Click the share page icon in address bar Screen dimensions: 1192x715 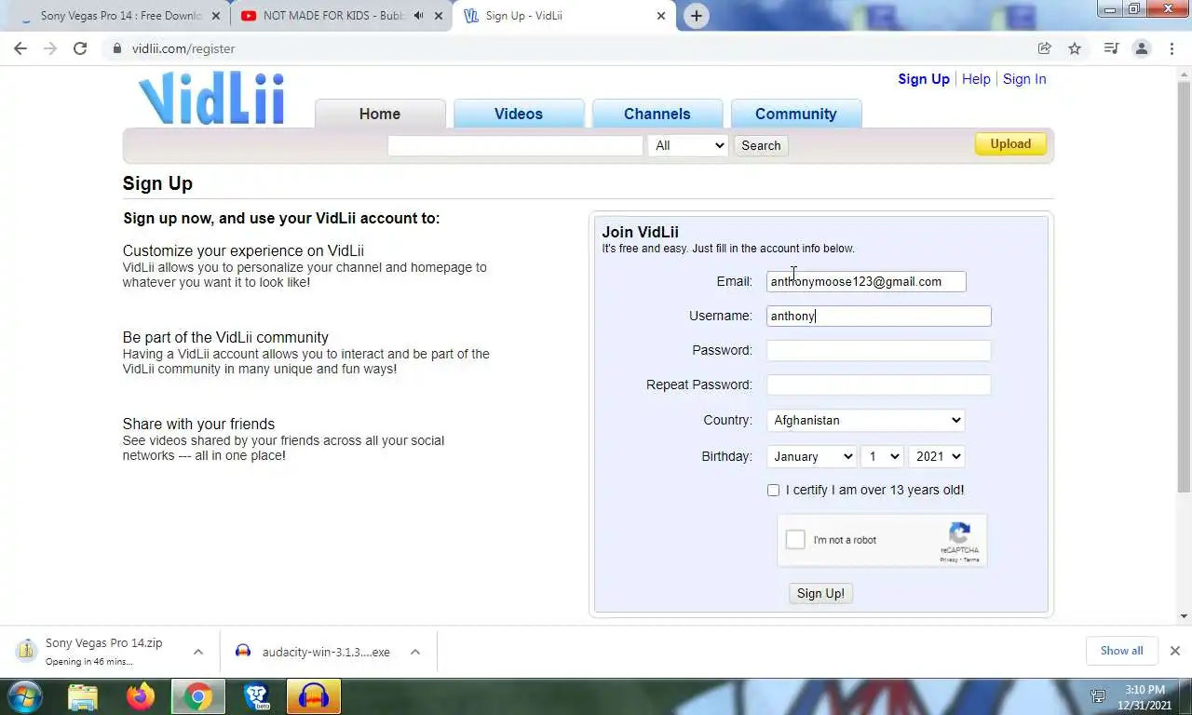pyautogui.click(x=1045, y=48)
